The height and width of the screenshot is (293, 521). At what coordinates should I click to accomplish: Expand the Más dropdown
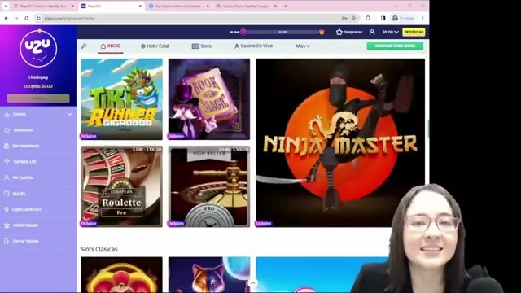point(303,46)
